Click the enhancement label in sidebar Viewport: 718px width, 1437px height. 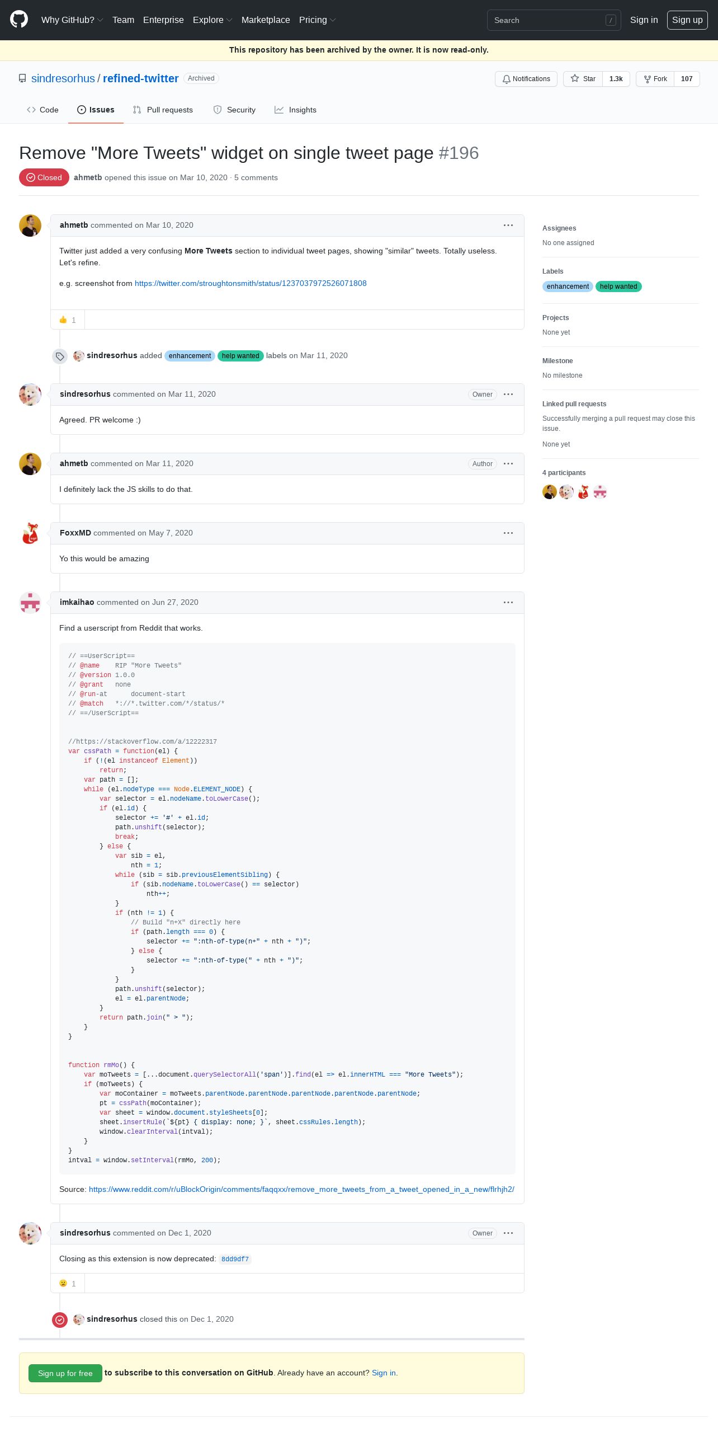click(568, 287)
